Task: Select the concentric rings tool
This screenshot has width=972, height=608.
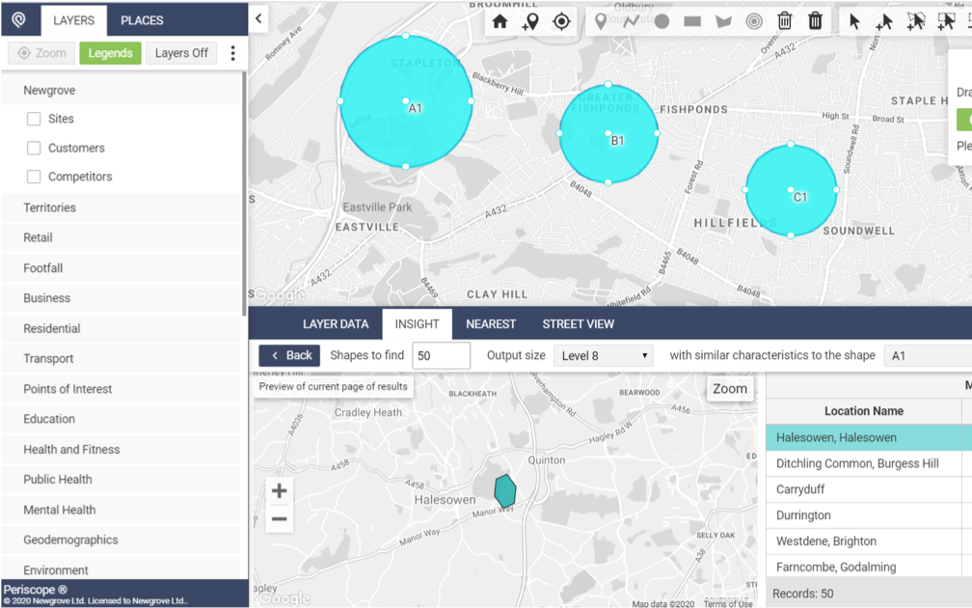Action: [x=754, y=21]
